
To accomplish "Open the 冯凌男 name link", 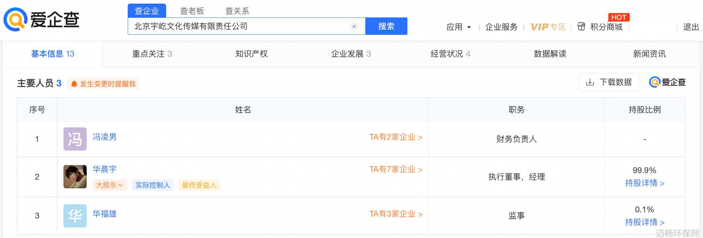I will pos(104,137).
